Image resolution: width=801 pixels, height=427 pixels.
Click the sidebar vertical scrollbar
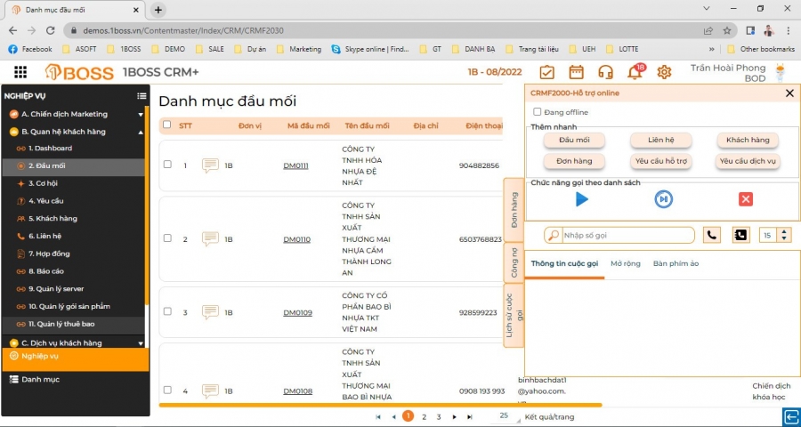coord(147,205)
